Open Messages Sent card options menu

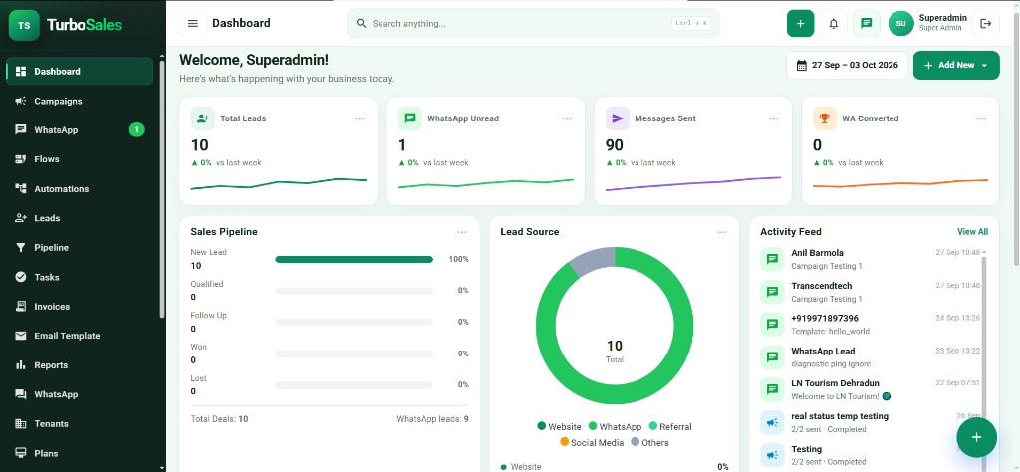coord(774,118)
